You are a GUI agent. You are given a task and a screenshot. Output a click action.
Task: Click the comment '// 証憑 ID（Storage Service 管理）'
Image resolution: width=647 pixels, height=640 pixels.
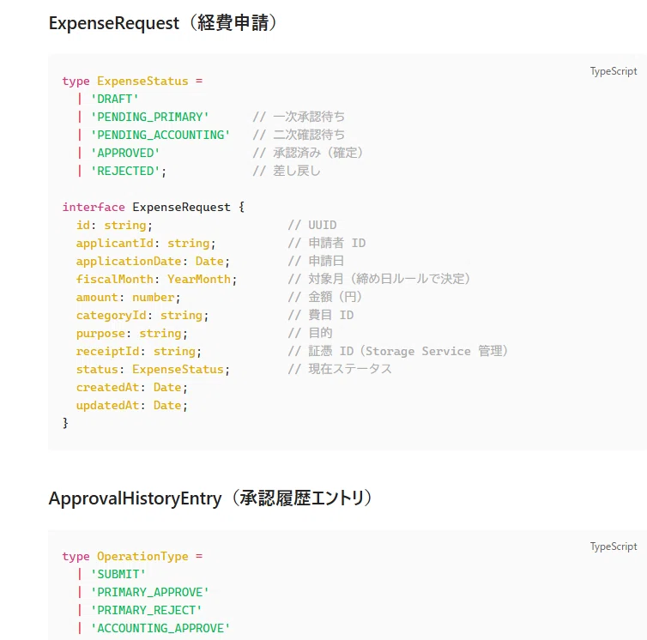(x=398, y=352)
